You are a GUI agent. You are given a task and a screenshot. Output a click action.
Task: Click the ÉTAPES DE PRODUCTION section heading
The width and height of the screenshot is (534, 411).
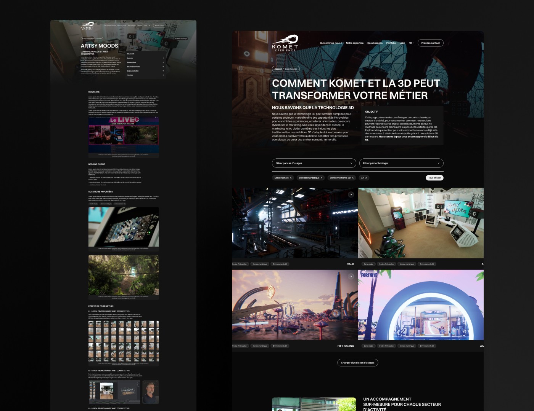click(x=101, y=306)
